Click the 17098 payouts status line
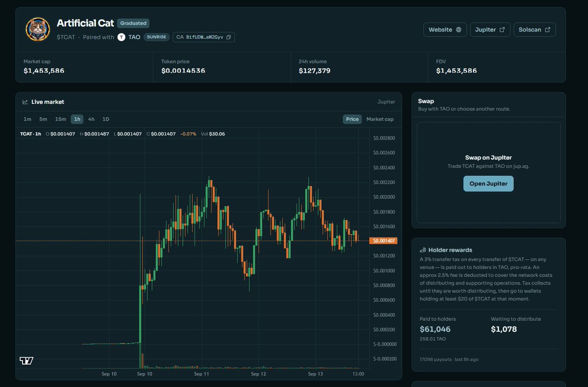Image resolution: width=588 pixels, height=387 pixels. tap(449, 360)
